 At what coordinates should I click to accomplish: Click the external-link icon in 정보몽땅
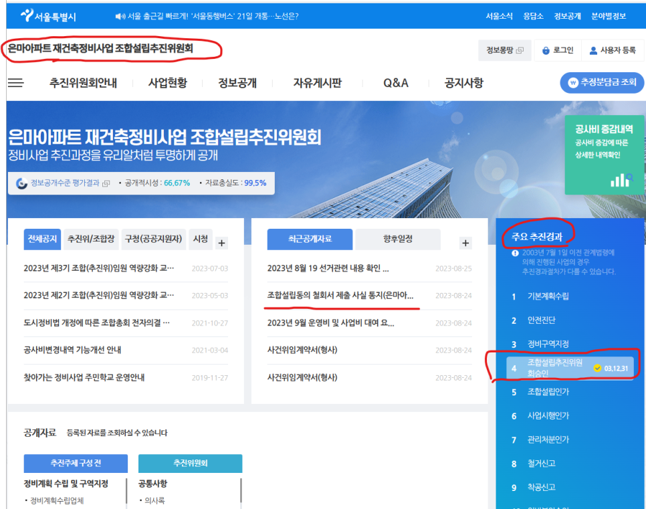[520, 50]
